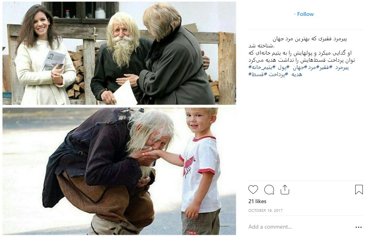Screen dimensions: 372x237
Task: View the 21 likes list
Action: [x=257, y=201]
